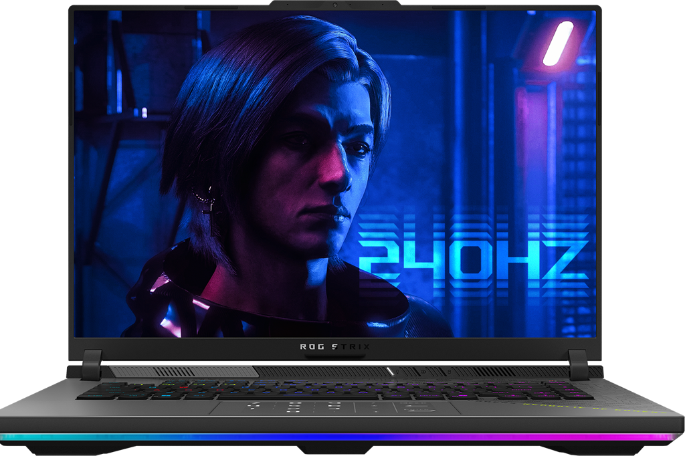This screenshot has width=685, height=456.
Task: Click the laptop touchpad
Action: coord(334,407)
